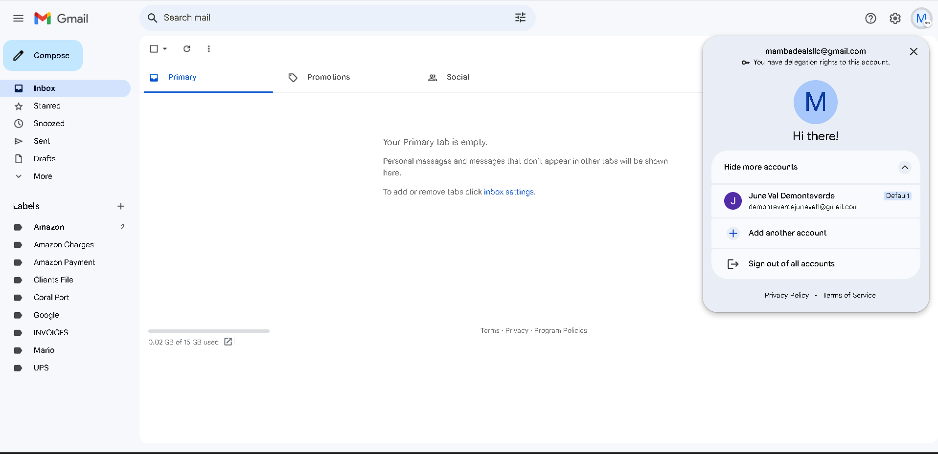Collapse Hide more accounts

[816, 167]
